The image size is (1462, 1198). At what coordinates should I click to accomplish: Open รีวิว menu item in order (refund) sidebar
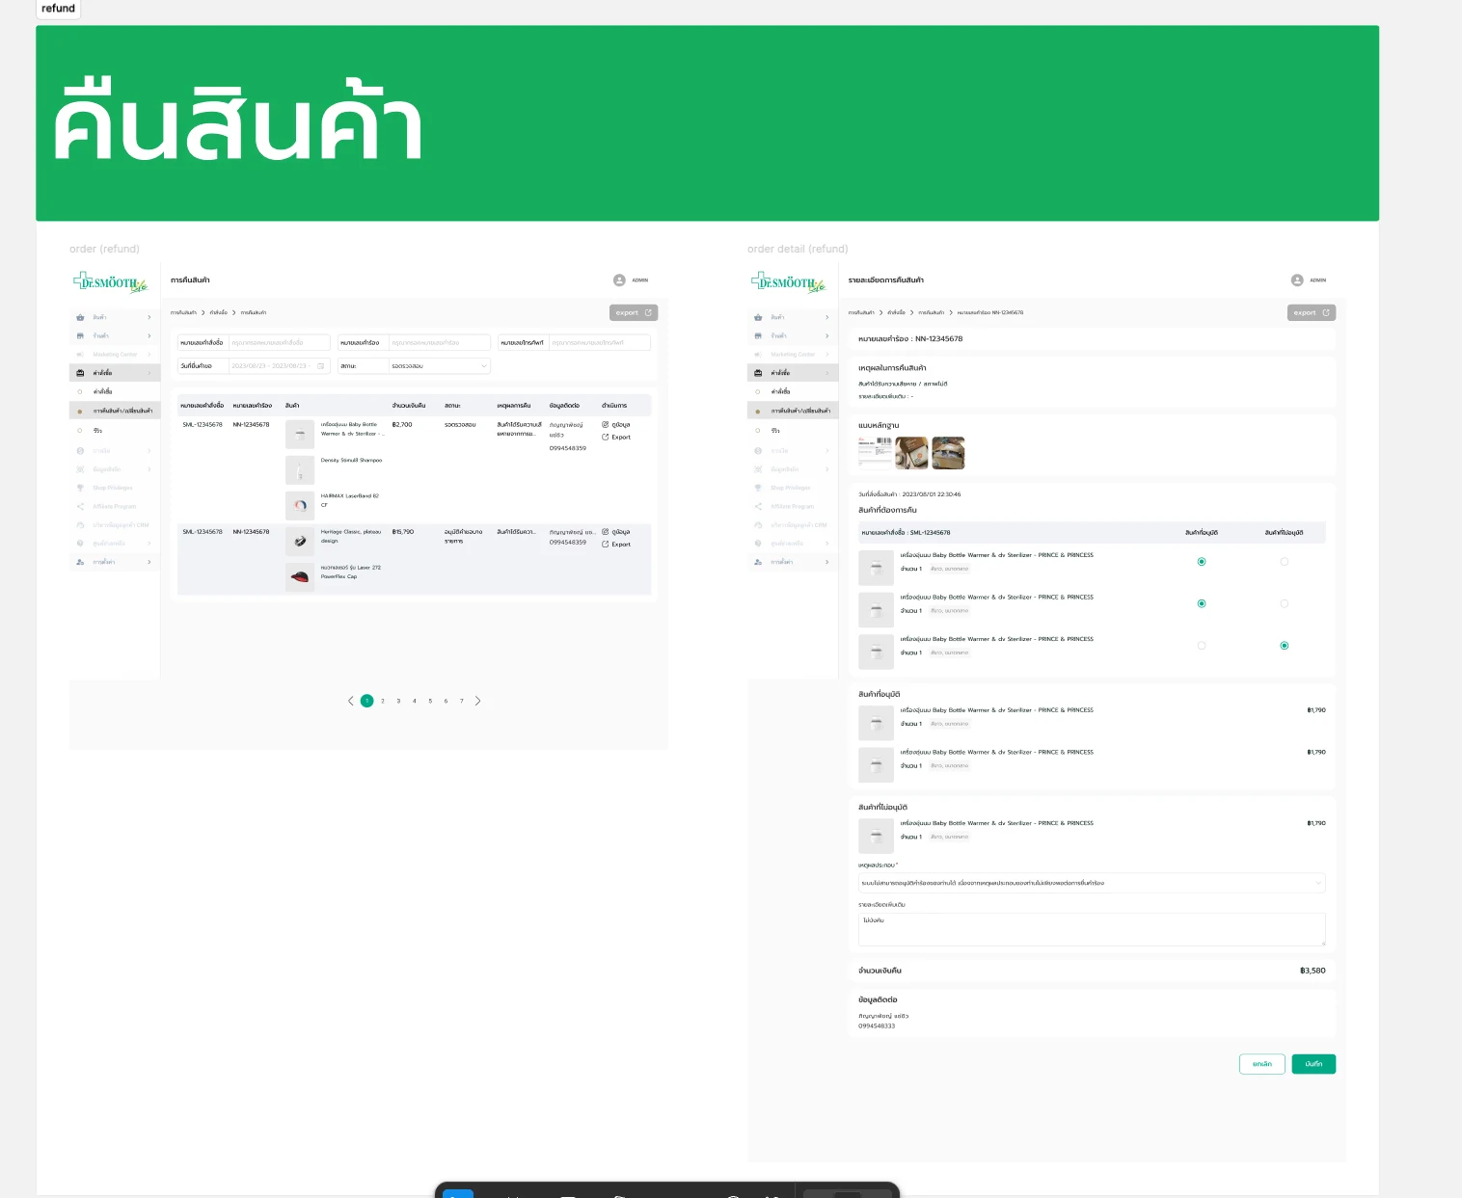[115, 431]
